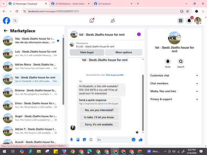Open the notifications bell
The width and height of the screenshot is (207, 155).
coord(189,21)
